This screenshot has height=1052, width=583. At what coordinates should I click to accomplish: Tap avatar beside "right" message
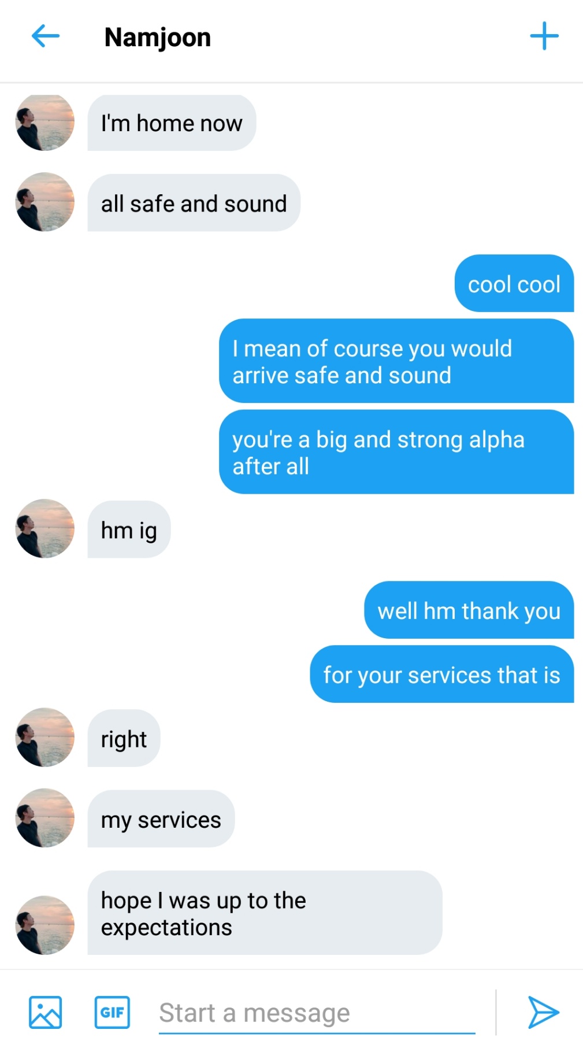(45, 737)
